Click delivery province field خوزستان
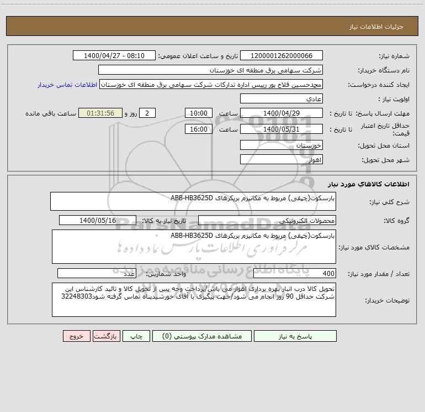Viewport: 425px width, 412px height. [x=281, y=145]
